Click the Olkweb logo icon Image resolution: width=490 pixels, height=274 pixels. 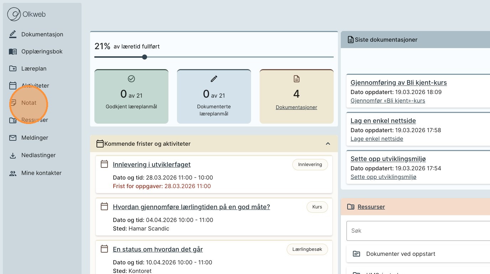click(14, 15)
